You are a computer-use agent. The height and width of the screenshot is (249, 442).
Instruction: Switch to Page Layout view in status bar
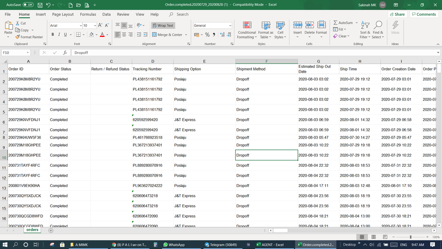[373, 237]
